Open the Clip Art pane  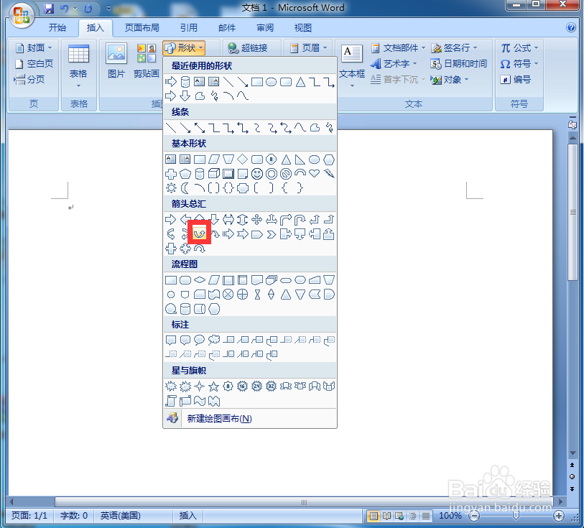coord(146,60)
